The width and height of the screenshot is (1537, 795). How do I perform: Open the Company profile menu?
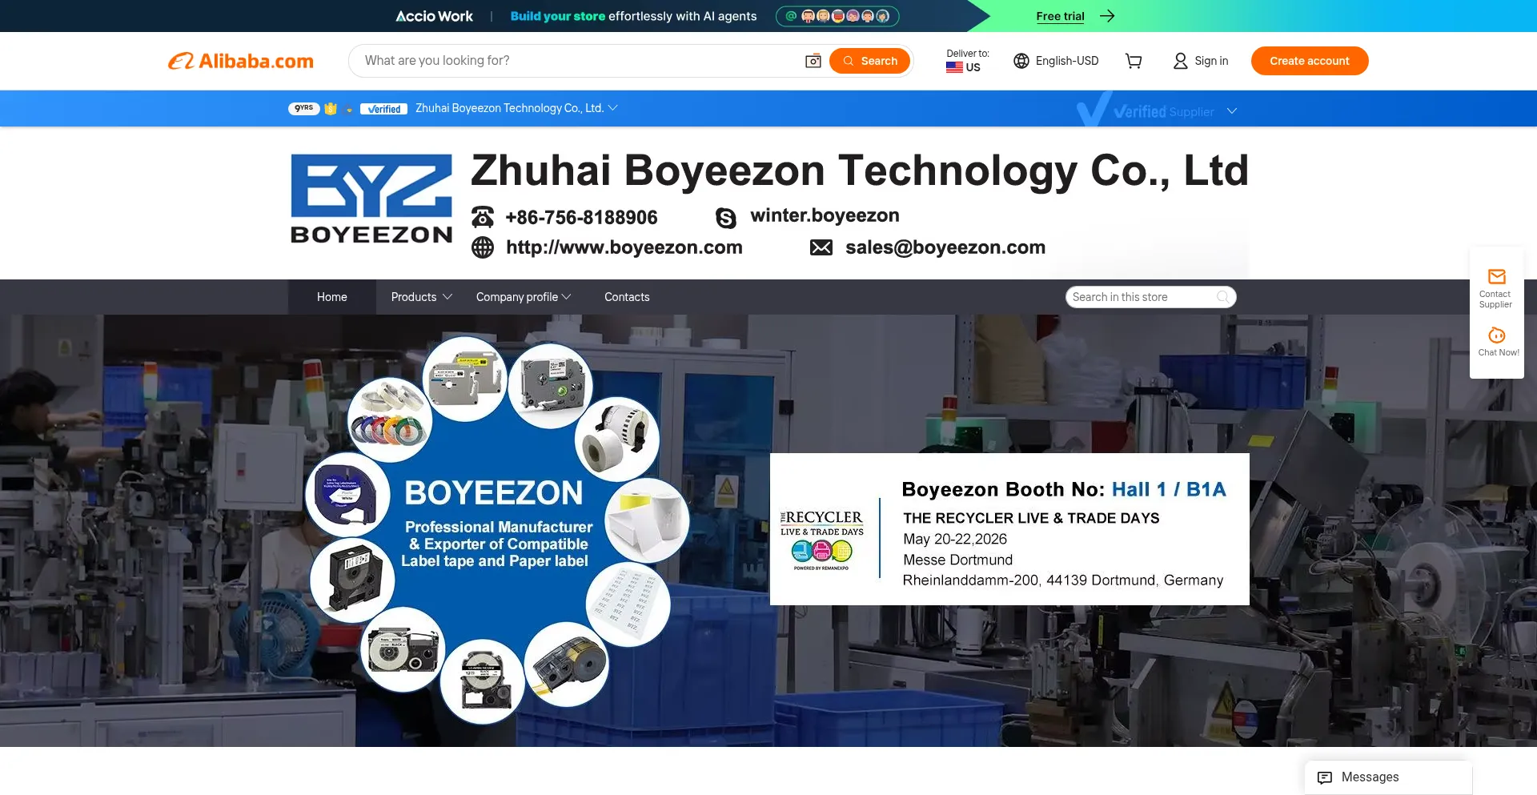click(x=524, y=297)
